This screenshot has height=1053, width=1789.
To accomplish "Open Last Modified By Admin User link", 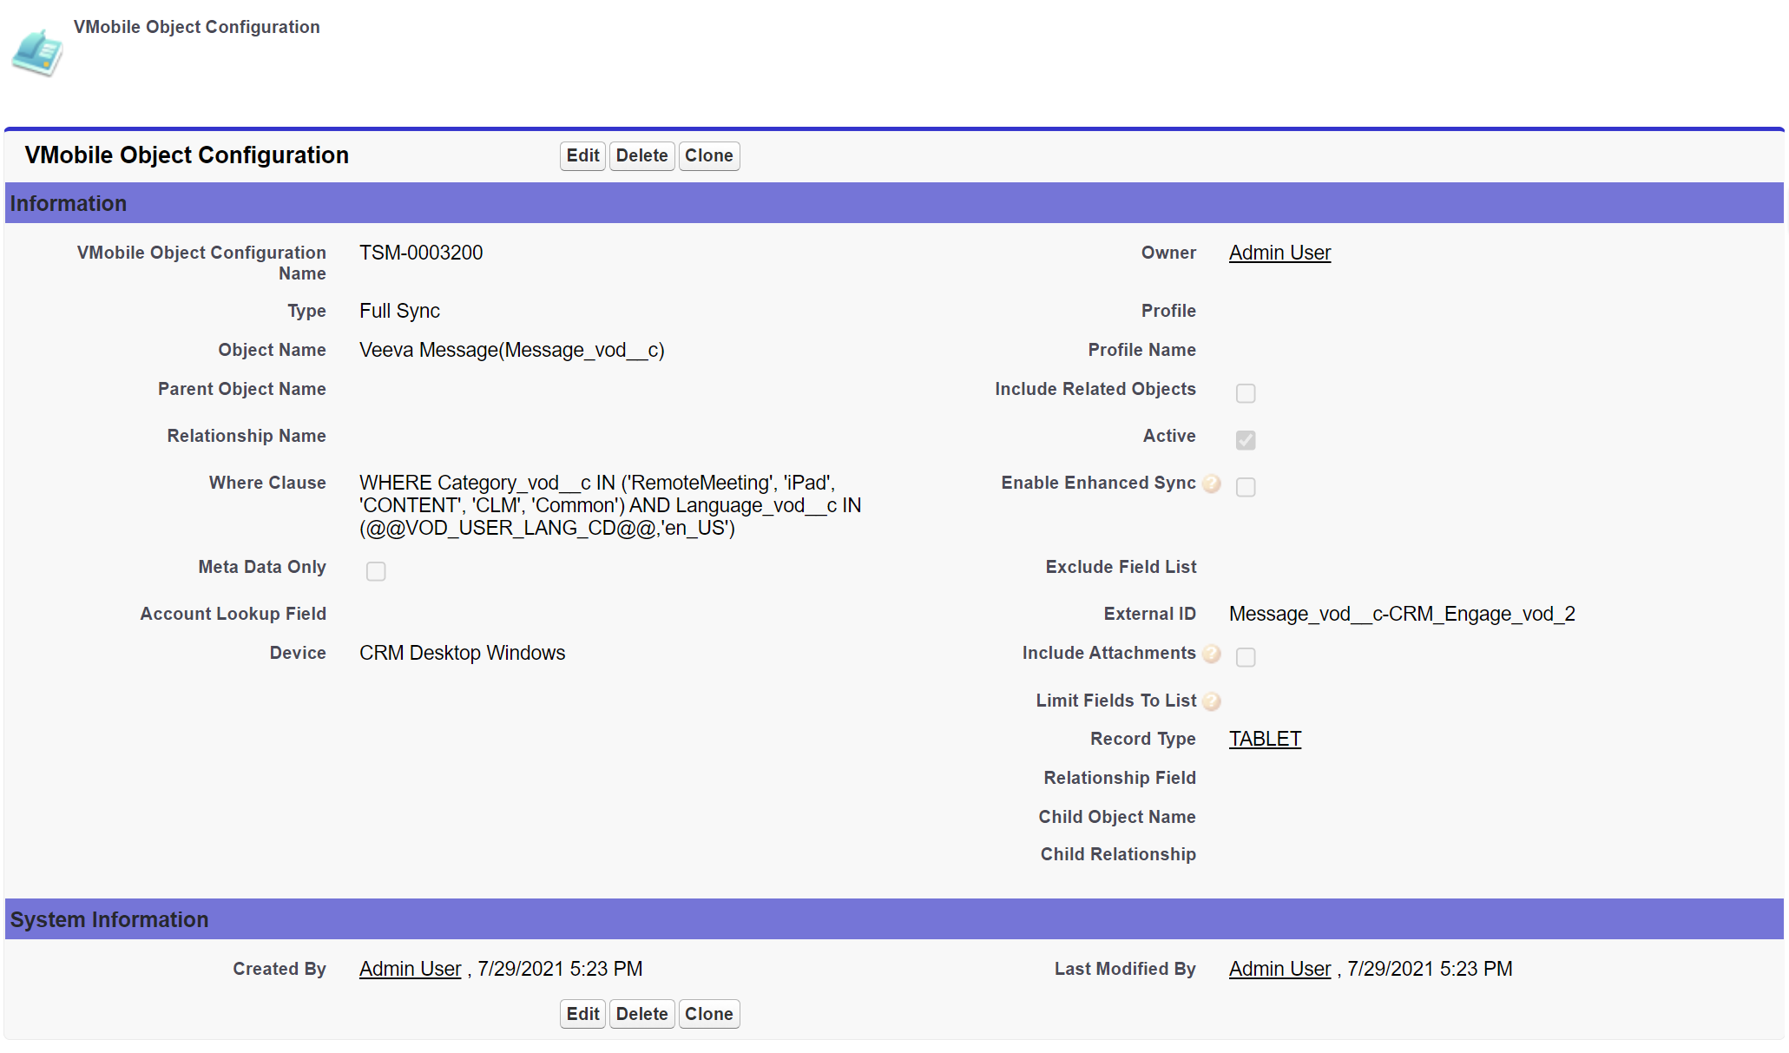I will 1279,969.
